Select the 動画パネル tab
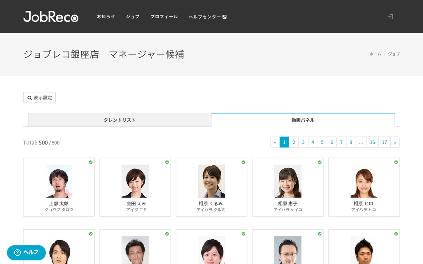The width and height of the screenshot is (423, 264). [303, 120]
